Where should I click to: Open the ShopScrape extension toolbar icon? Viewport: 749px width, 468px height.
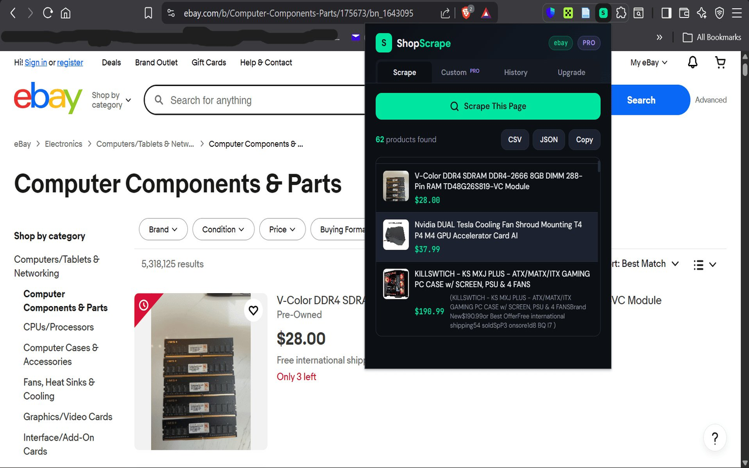(603, 13)
